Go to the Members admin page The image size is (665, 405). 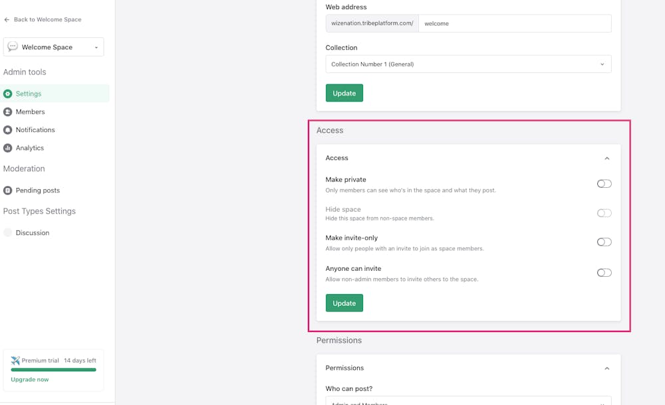click(x=31, y=112)
